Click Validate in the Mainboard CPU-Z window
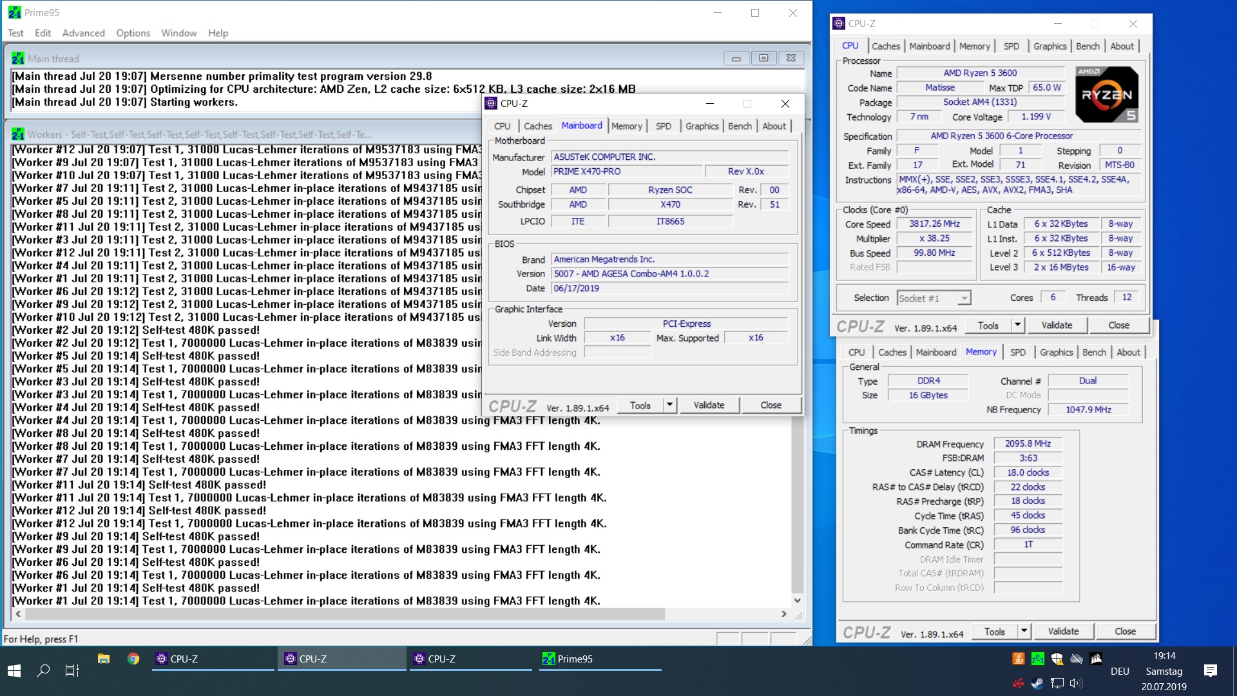 point(709,405)
